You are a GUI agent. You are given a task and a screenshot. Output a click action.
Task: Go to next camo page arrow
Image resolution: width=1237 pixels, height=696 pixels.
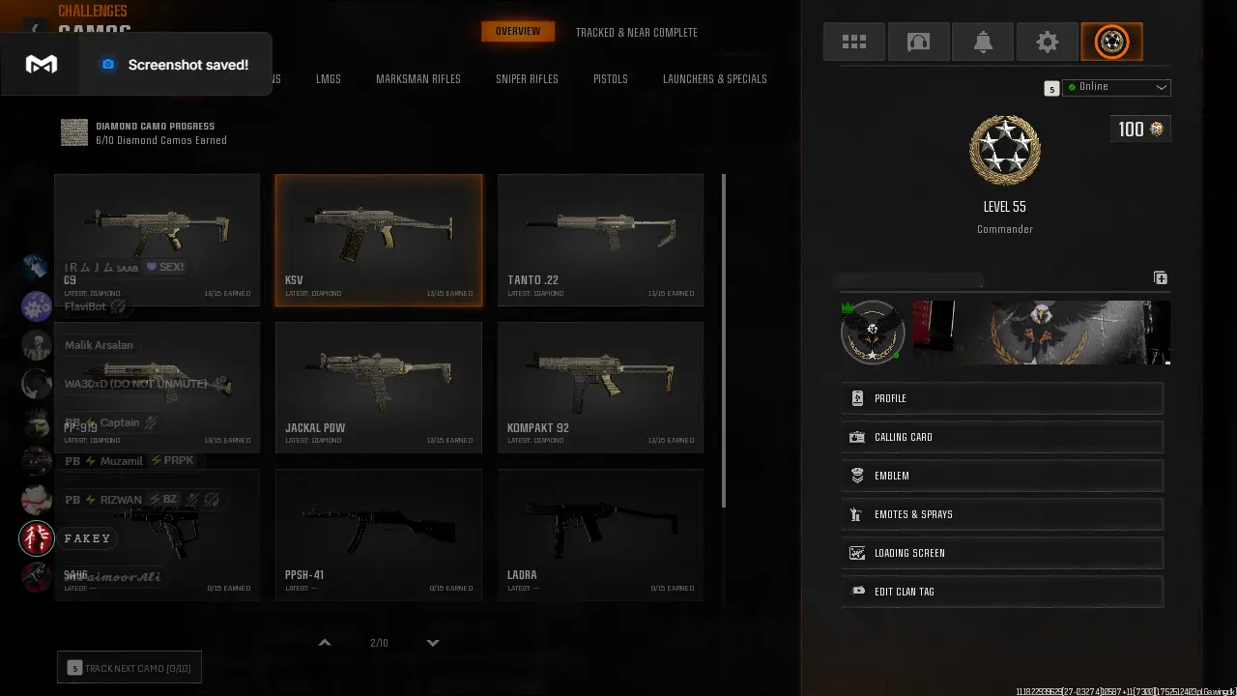(x=433, y=643)
